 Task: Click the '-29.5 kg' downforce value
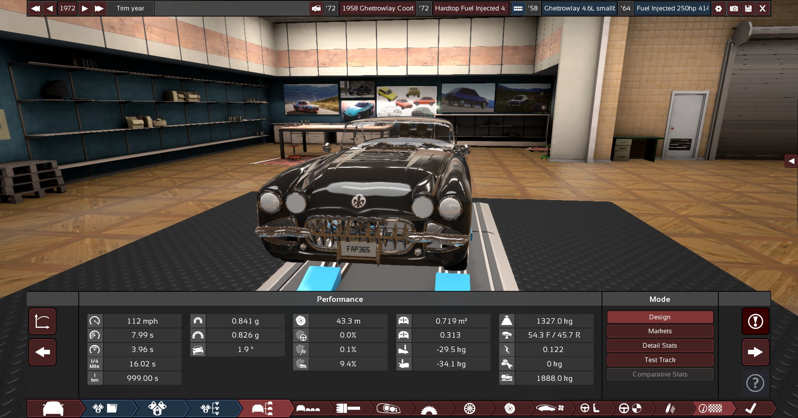pyautogui.click(x=451, y=349)
